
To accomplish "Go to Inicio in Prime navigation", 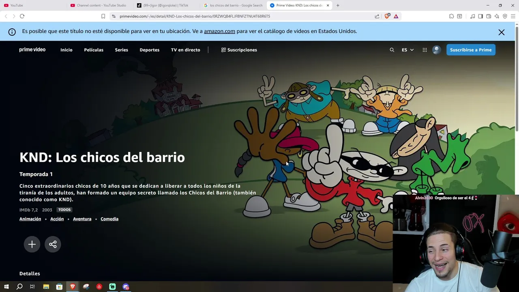I will [66, 50].
